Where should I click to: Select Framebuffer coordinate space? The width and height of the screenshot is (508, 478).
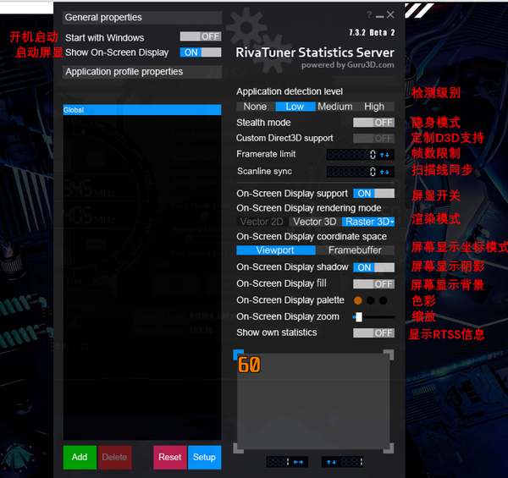pos(355,250)
